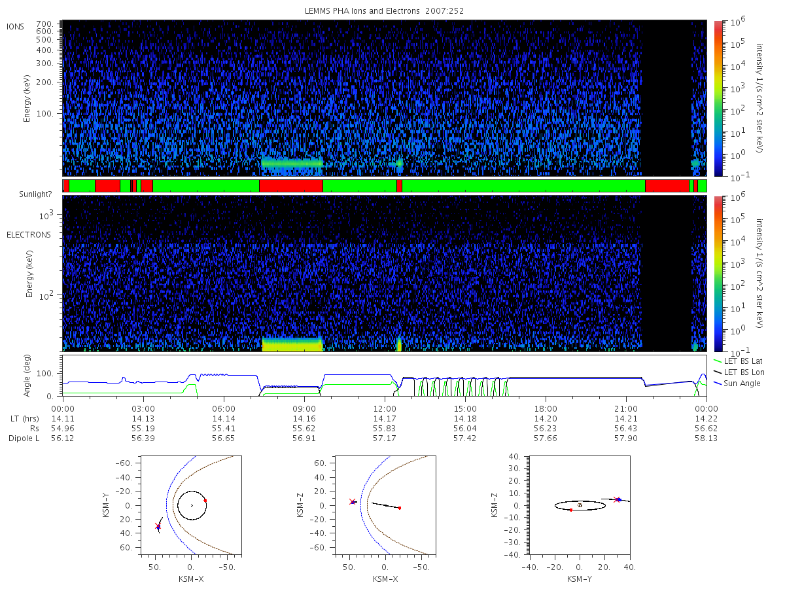Click the electron intensity color bar
The width and height of the screenshot is (785, 589).
(718, 274)
